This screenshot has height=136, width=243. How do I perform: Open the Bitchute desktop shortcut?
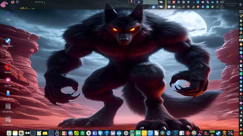tap(8, 69)
